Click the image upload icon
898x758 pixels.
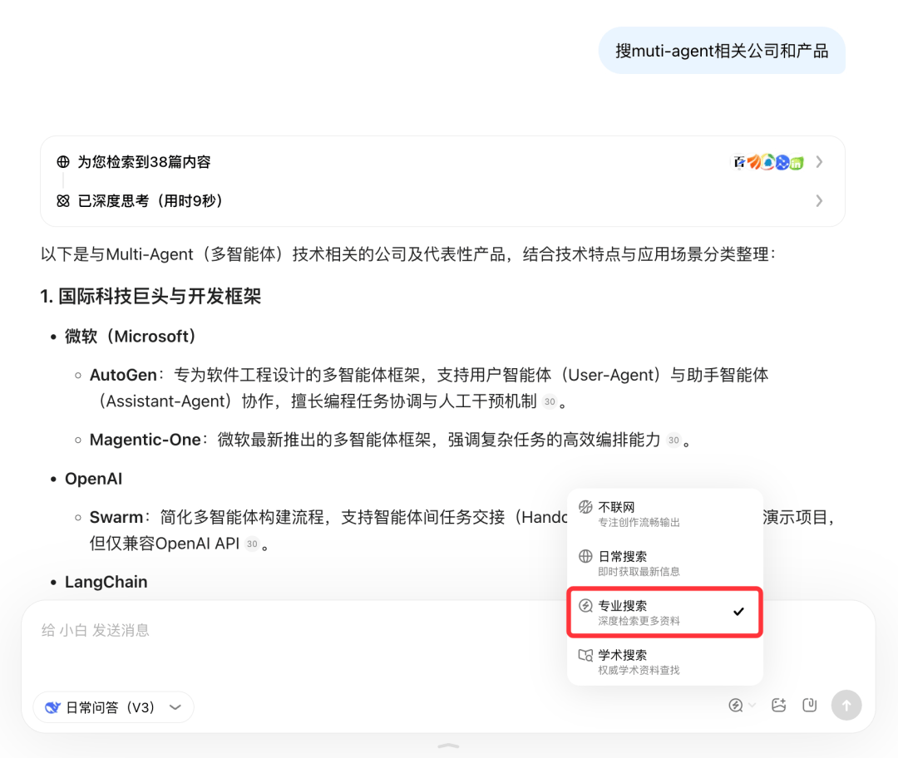(779, 706)
